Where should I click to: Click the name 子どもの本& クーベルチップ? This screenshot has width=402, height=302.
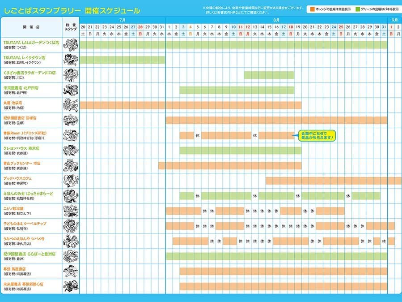coord(25,224)
